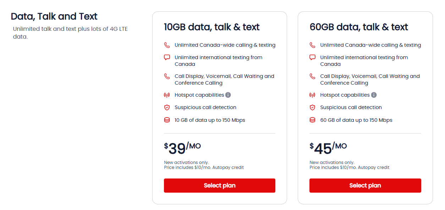Click the Data, Talk and Text section title
445x210 pixels.
coord(54,16)
